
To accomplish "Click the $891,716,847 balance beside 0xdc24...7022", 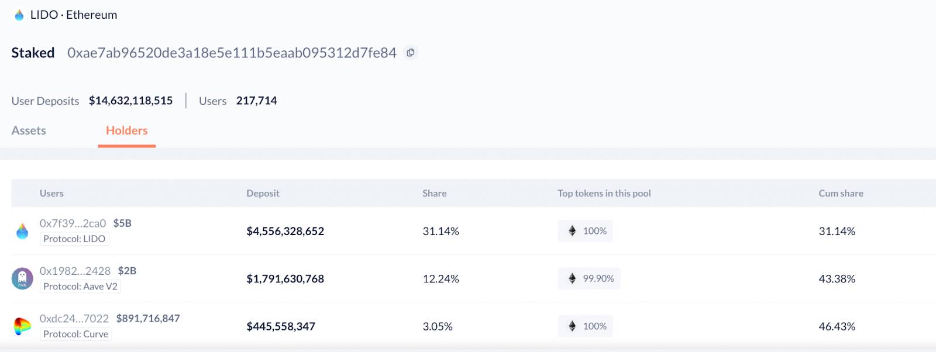I will click(148, 319).
